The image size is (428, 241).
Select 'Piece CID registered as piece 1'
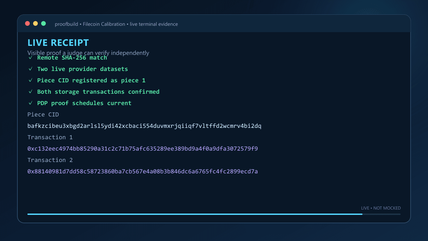[91, 80]
